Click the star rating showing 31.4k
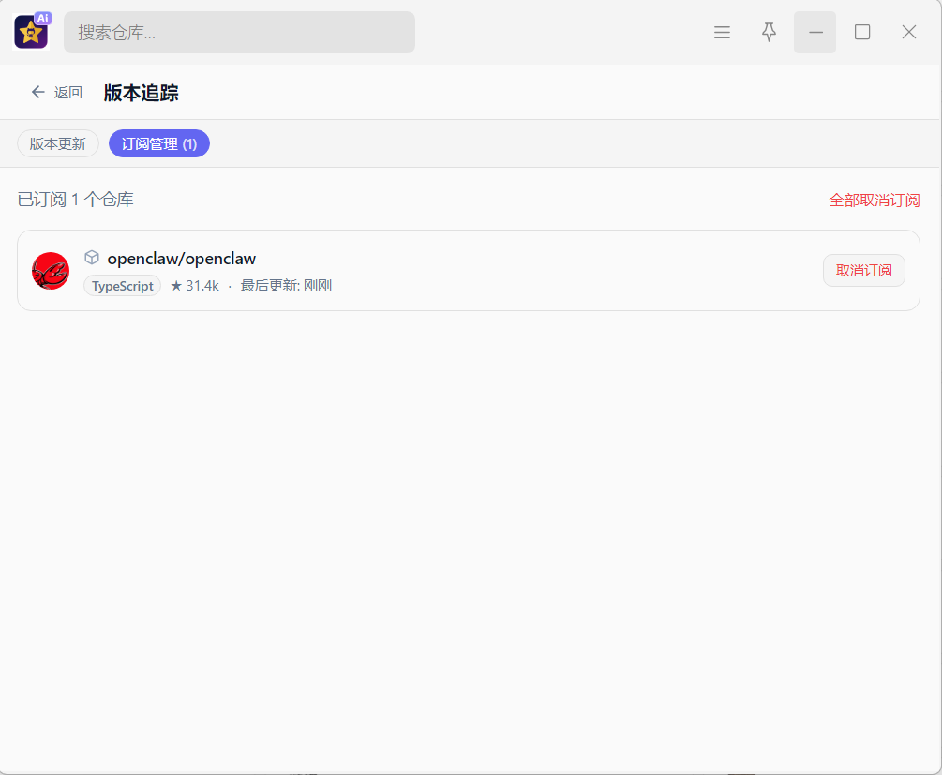 [194, 286]
